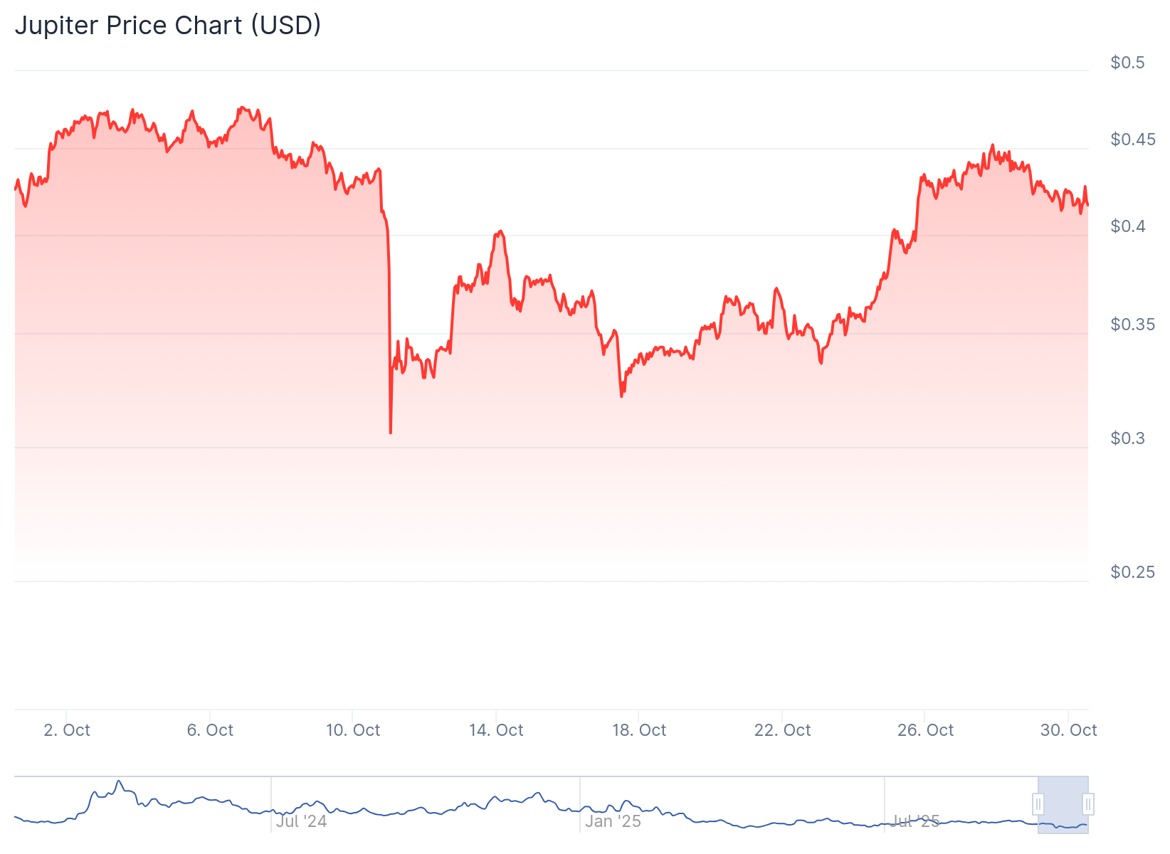Click the $0.35 price axis label
This screenshot has width=1170, height=854.
(x=1133, y=325)
